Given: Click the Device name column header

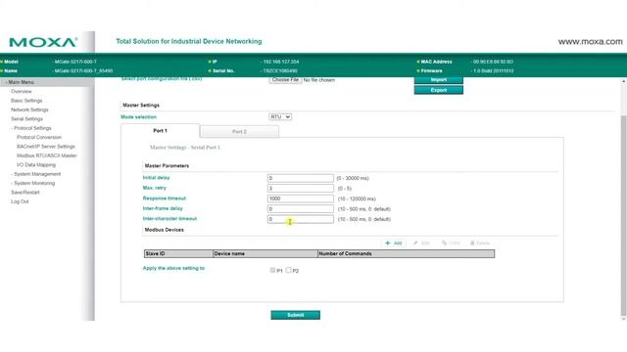Looking at the screenshot, I should click(x=265, y=254).
